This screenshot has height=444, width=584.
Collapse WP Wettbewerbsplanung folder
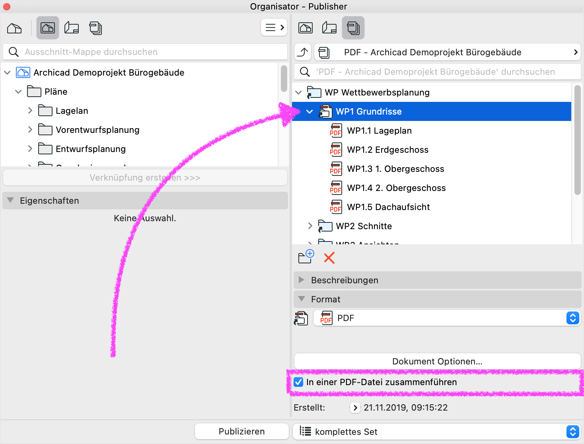(299, 92)
